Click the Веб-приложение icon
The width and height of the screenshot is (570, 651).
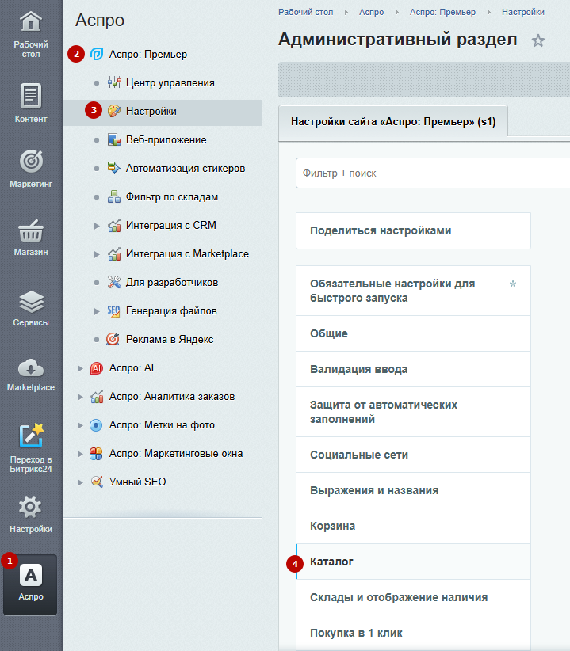114,139
